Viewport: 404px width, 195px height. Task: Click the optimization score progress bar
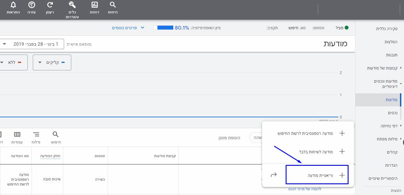tap(163, 28)
